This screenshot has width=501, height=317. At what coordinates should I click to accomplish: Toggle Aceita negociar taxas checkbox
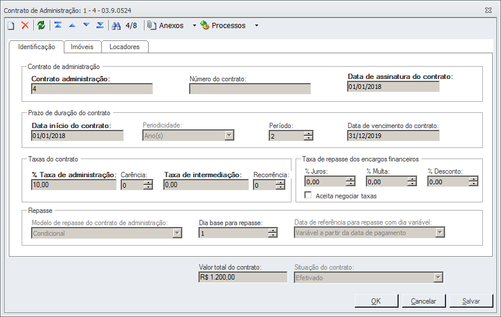tap(308, 195)
